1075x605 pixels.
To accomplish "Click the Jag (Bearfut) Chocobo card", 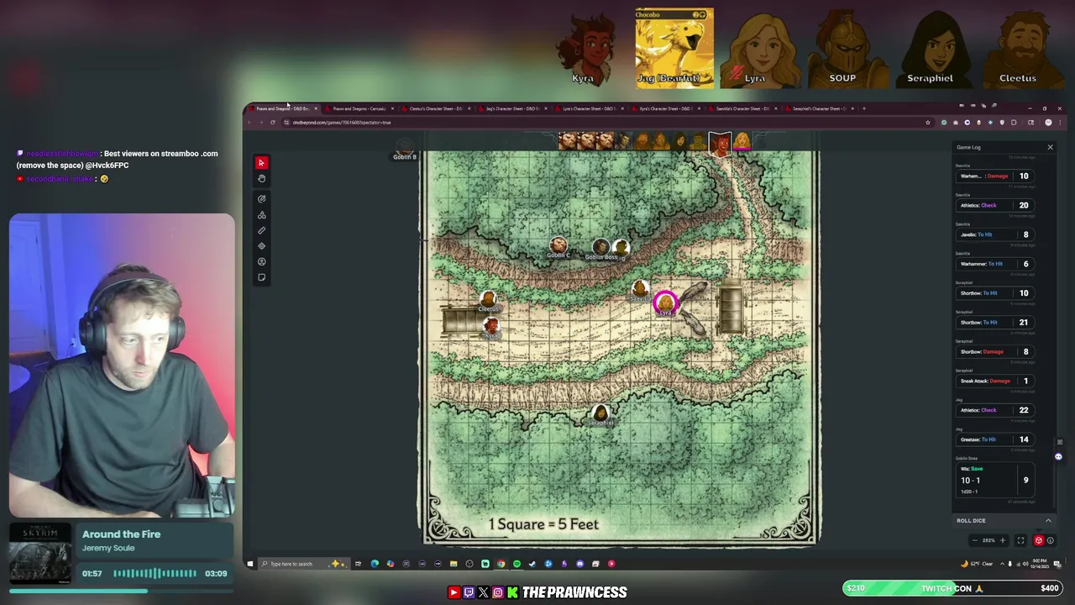I will tap(674, 48).
